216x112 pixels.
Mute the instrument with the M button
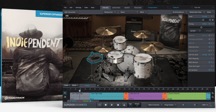pos(213,20)
